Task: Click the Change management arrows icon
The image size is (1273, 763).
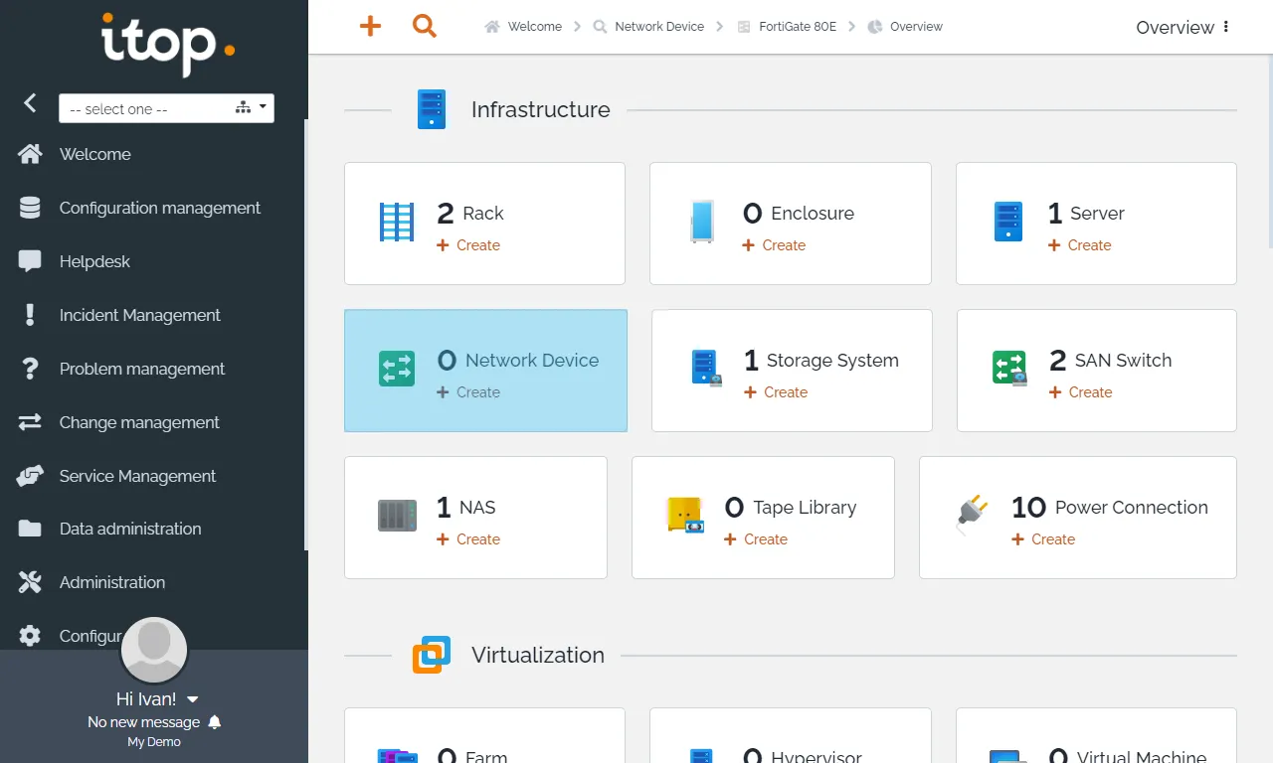Action: click(x=30, y=422)
